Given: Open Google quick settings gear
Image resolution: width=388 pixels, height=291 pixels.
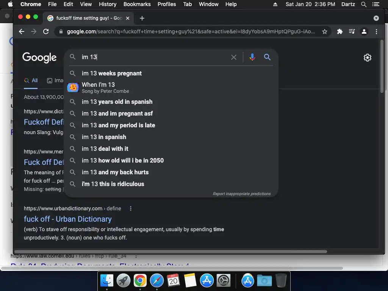Looking at the screenshot, I should tap(368, 58).
